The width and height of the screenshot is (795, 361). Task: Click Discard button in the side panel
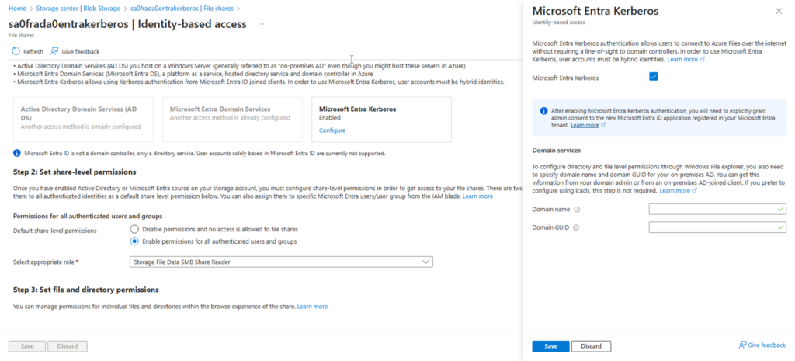tap(592, 346)
